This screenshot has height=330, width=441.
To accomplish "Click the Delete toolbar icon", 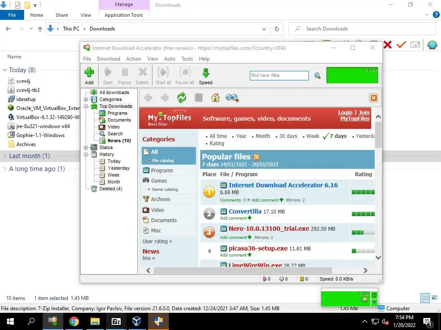I will click(x=142, y=72).
